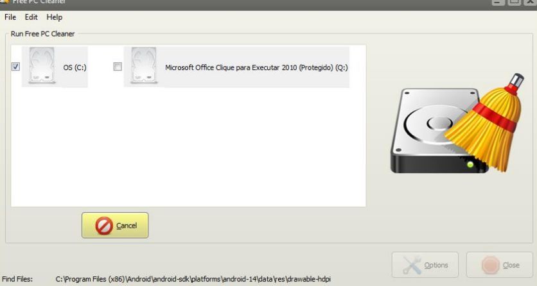Click the Options button label
537x286 pixels.
coord(436,265)
